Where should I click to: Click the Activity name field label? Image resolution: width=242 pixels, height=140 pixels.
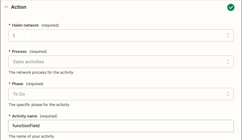point(24,116)
